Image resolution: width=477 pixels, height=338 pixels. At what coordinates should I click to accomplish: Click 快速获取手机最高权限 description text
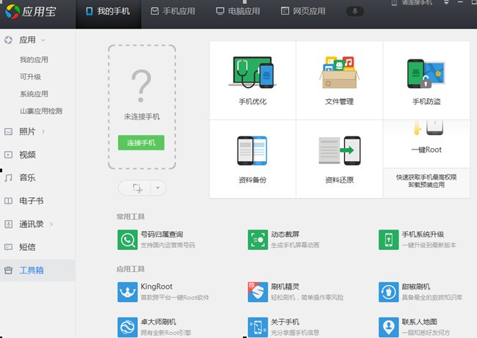[x=426, y=177]
